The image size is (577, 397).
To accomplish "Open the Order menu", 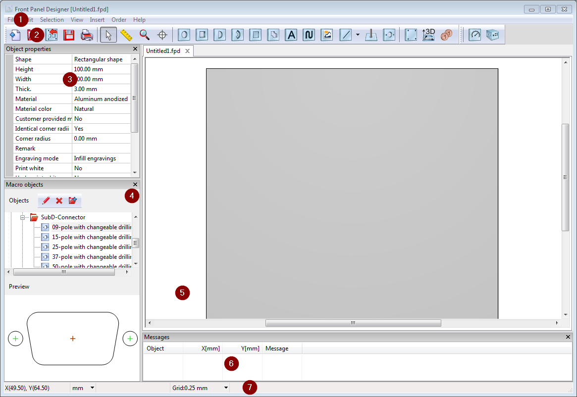I will point(119,20).
